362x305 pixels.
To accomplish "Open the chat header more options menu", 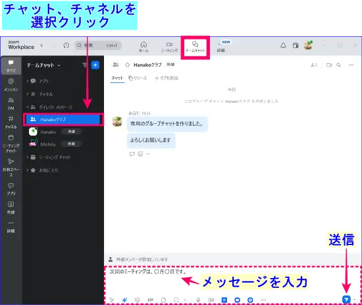I will [x=351, y=65].
